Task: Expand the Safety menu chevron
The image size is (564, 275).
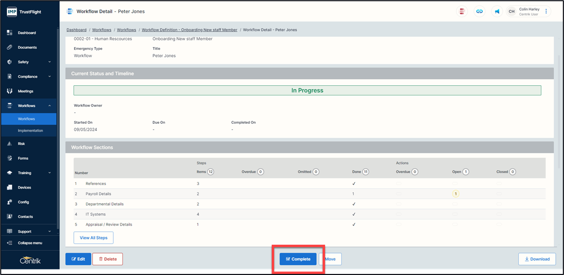Action: coord(49,62)
